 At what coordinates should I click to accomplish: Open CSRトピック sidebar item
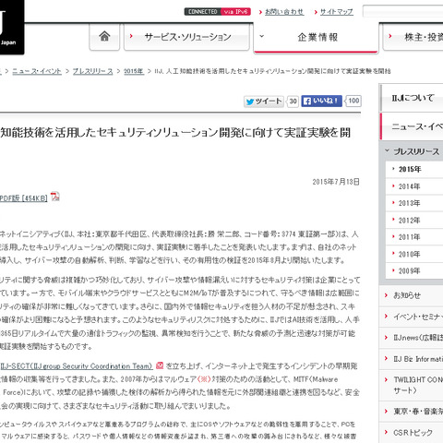tap(412, 433)
